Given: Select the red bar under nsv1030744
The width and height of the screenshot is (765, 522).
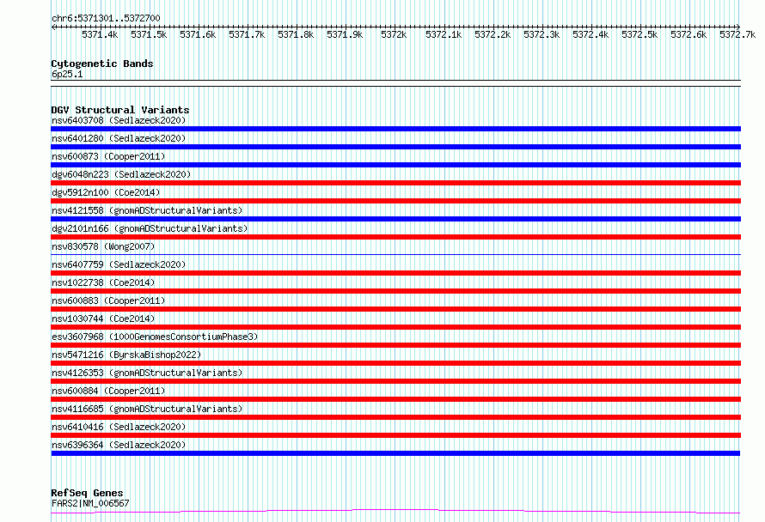Looking at the screenshot, I should click(395, 327).
